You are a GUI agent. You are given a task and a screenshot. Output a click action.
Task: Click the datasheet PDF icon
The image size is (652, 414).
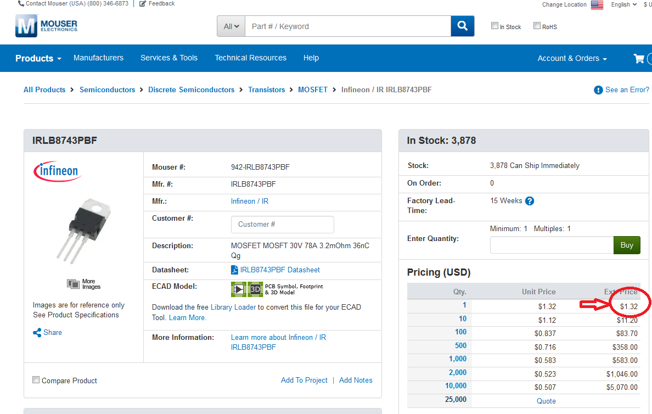click(234, 270)
